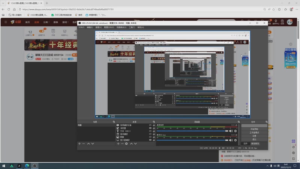Move scene down with the Scenes panel down arrow
The width and height of the screenshot is (300, 169).
[x=93, y=143]
